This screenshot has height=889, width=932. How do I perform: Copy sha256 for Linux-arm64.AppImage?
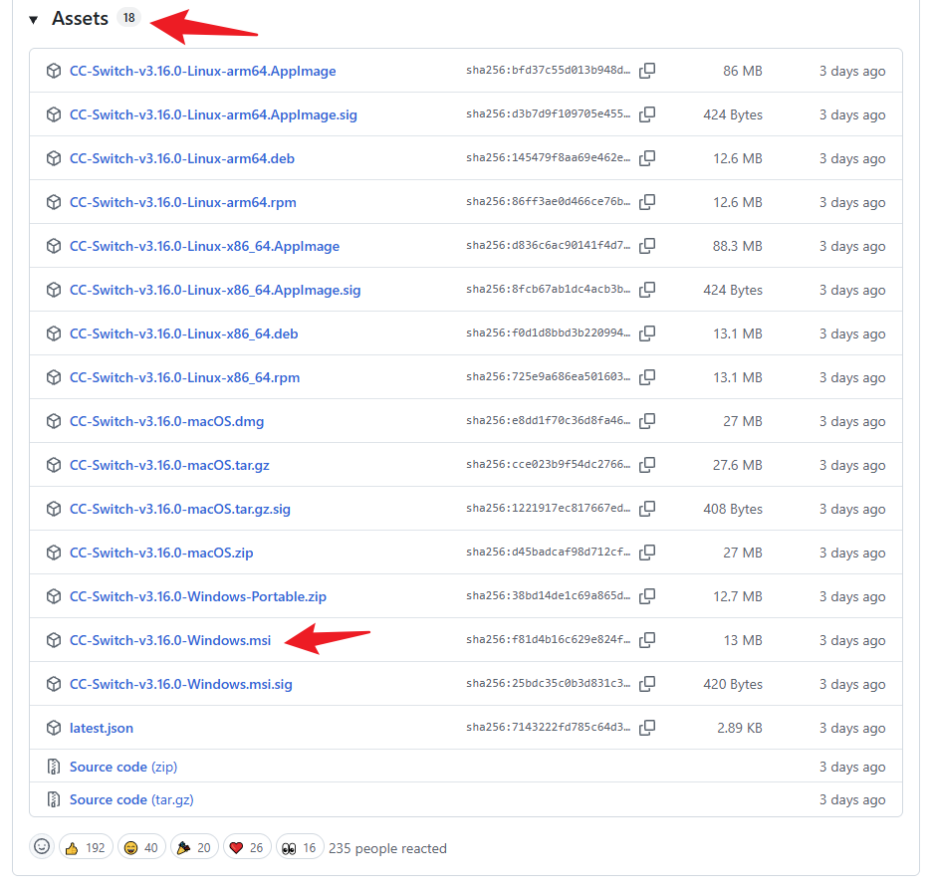[647, 71]
